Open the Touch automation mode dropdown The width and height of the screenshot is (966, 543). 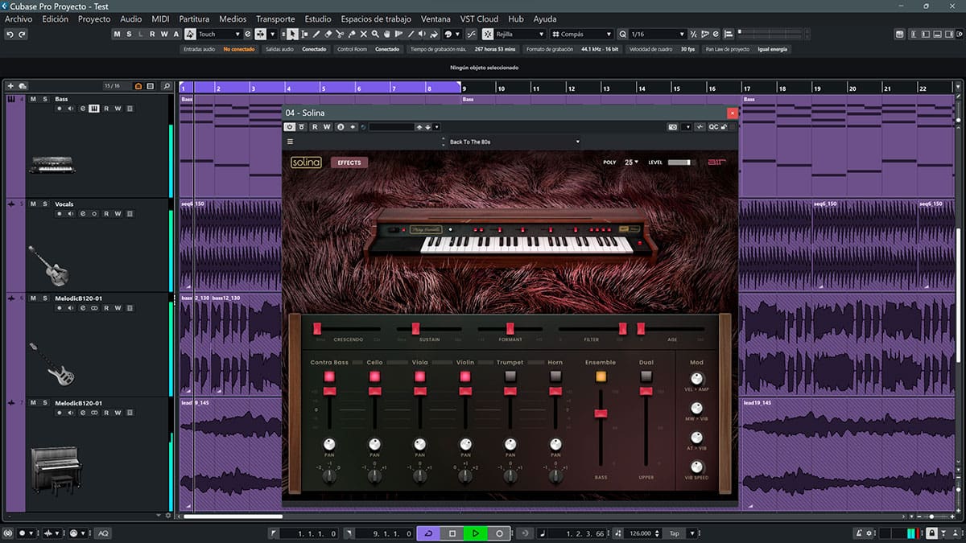[219, 35]
